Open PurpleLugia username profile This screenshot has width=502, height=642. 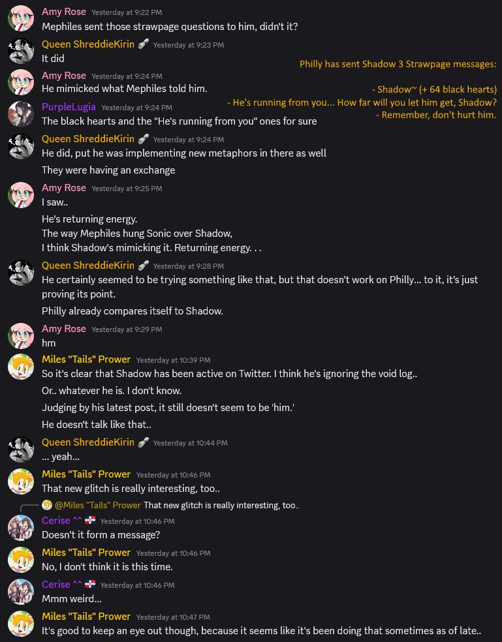click(x=69, y=107)
